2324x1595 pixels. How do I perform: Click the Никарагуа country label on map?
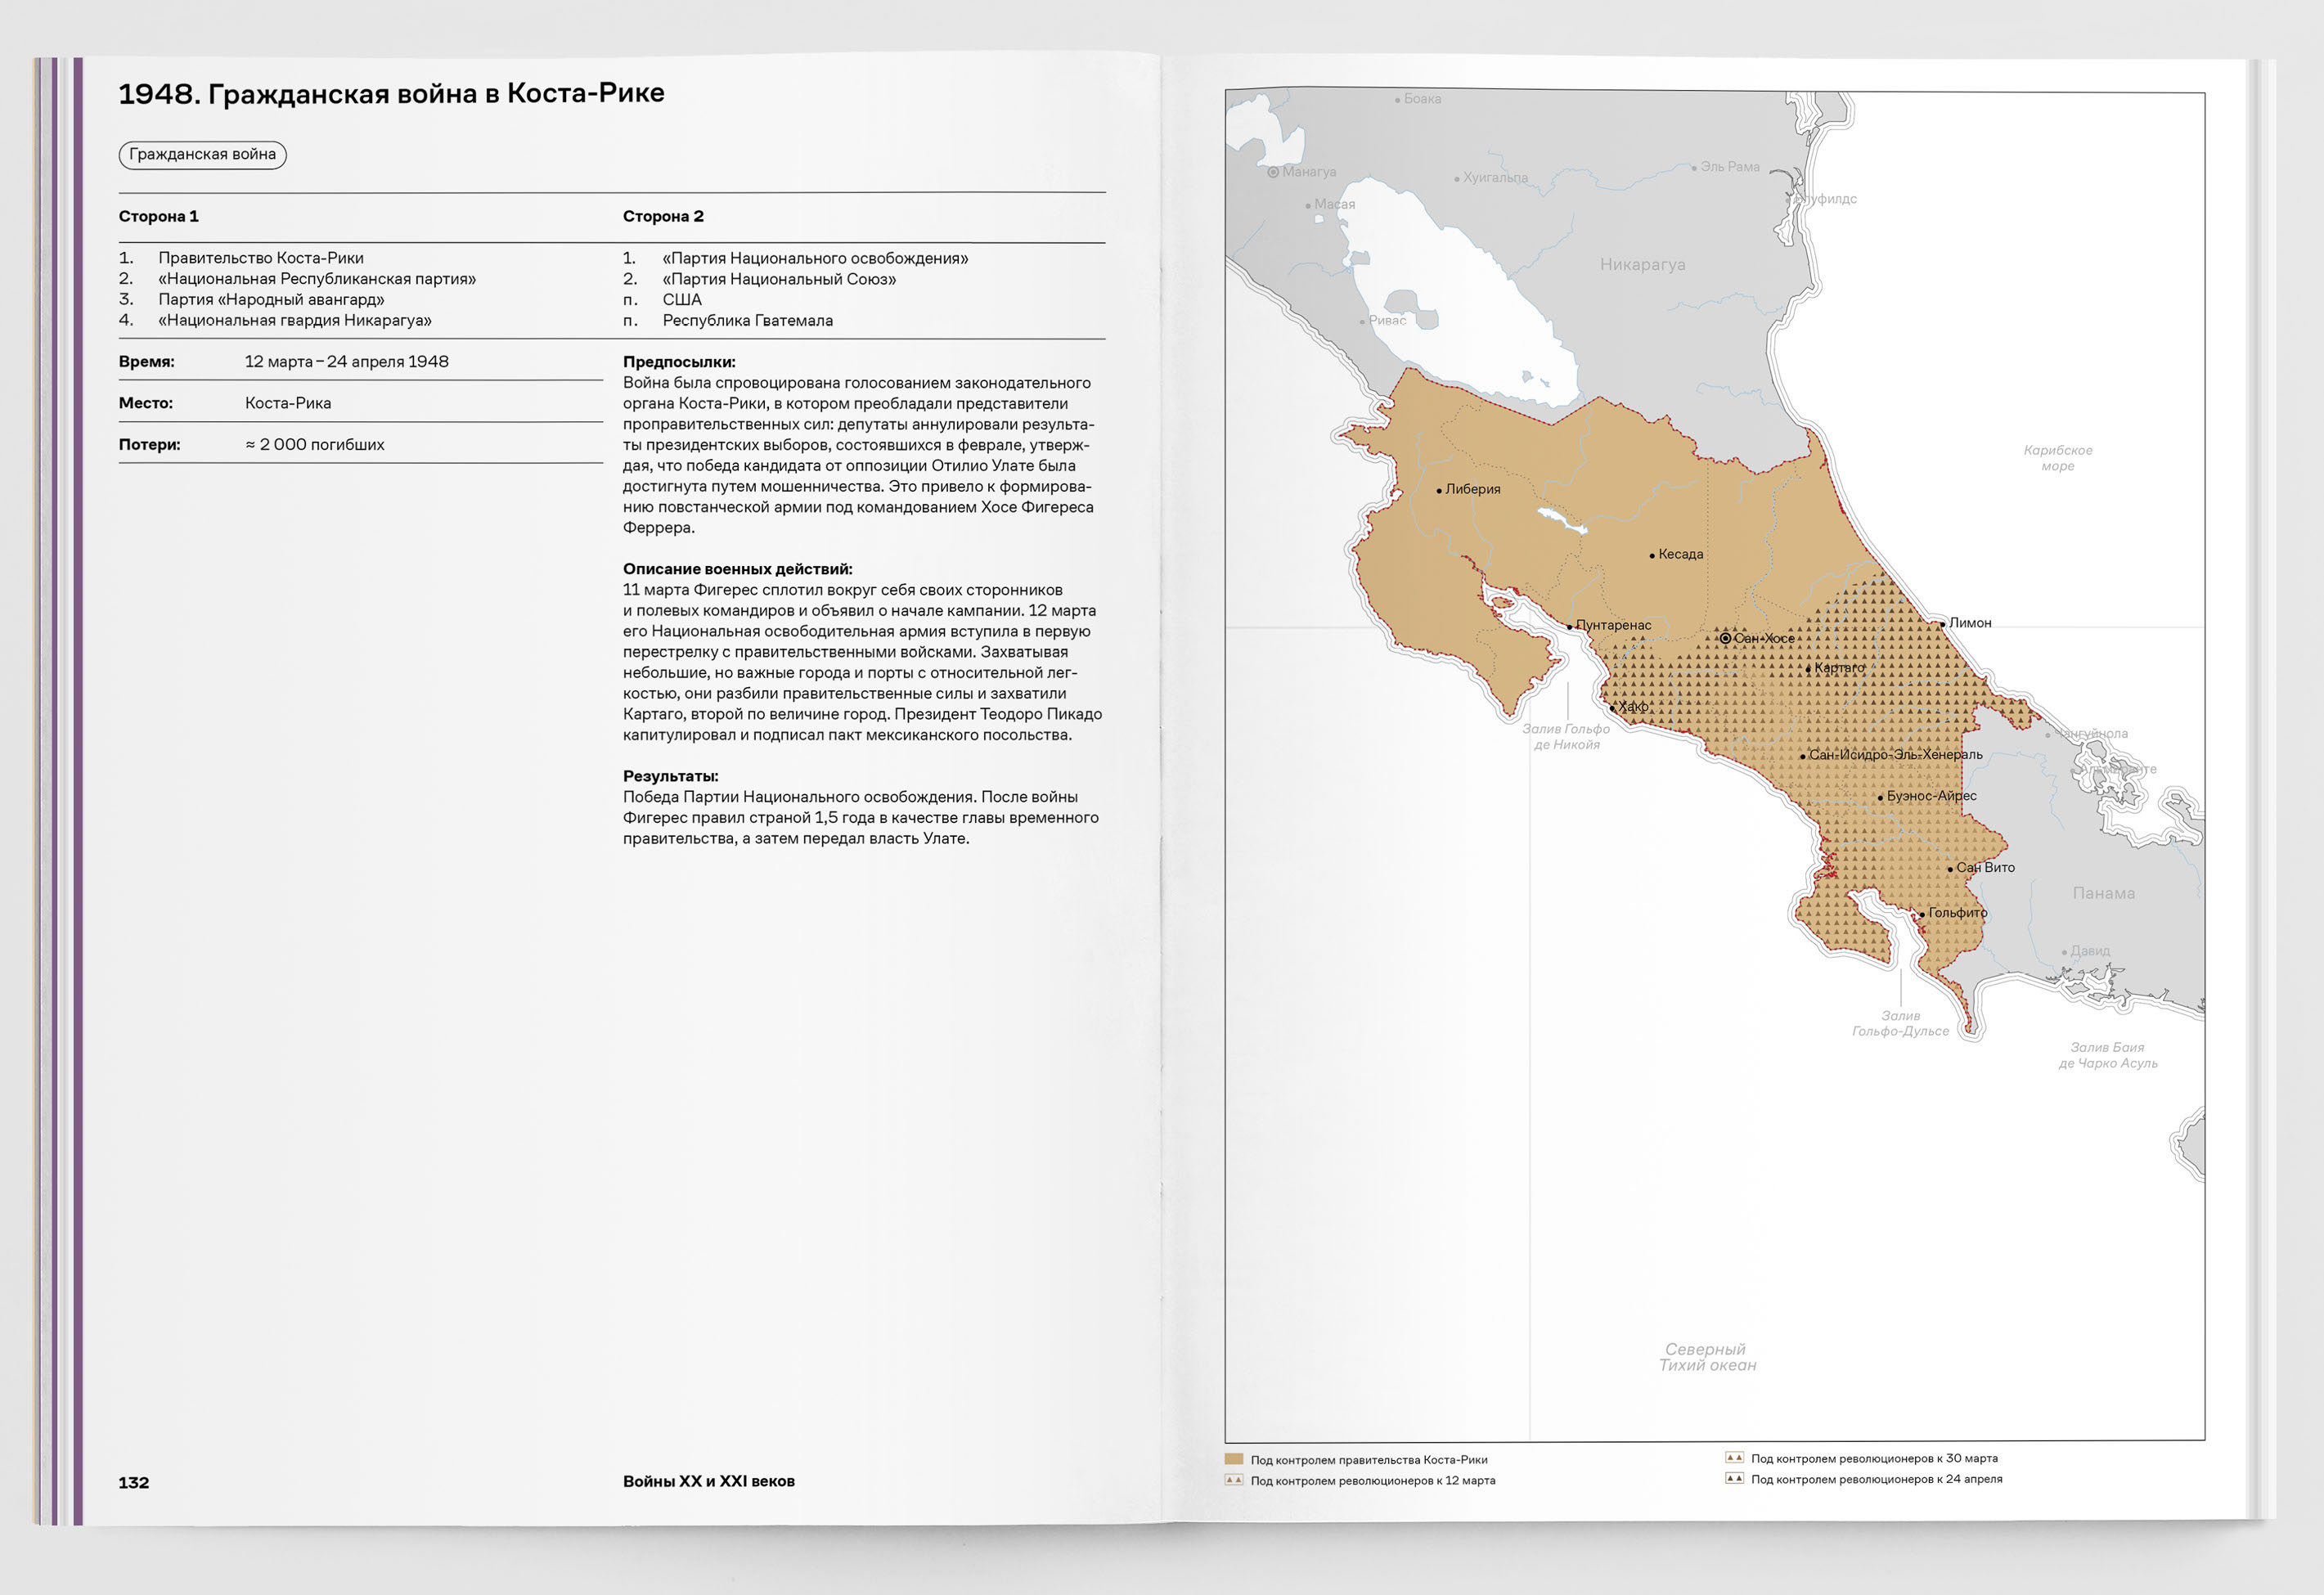tap(1642, 265)
